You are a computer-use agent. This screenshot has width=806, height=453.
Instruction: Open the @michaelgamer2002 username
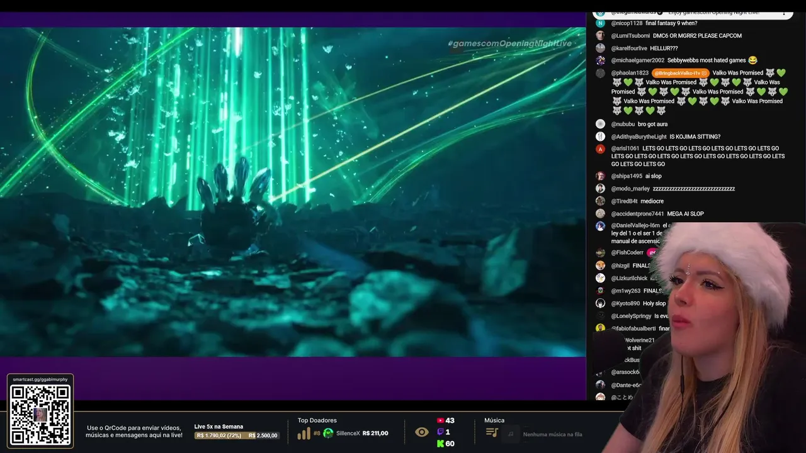click(638, 60)
